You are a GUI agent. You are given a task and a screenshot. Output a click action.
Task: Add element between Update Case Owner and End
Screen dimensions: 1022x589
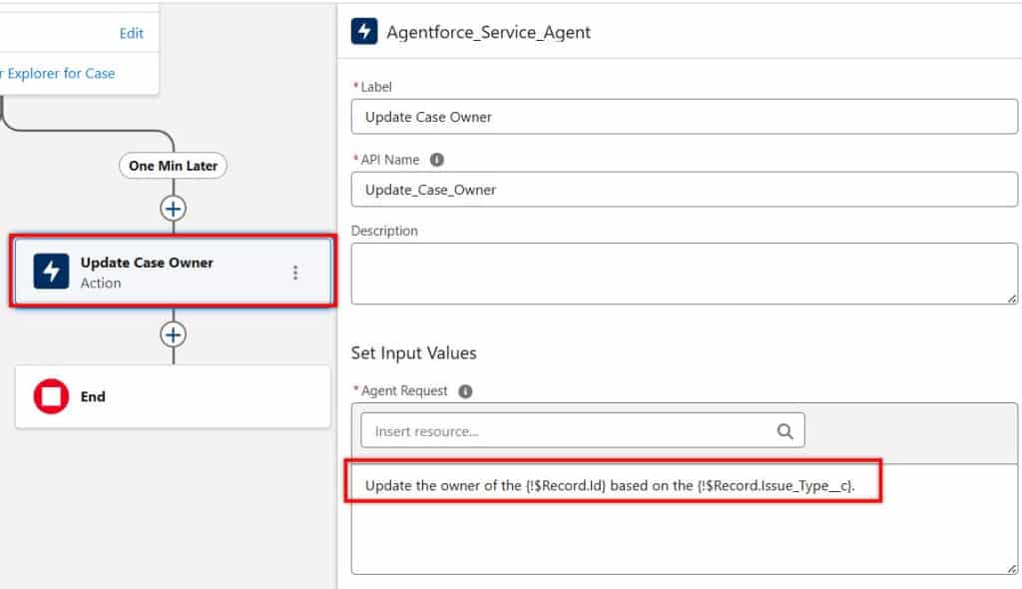pos(173,334)
